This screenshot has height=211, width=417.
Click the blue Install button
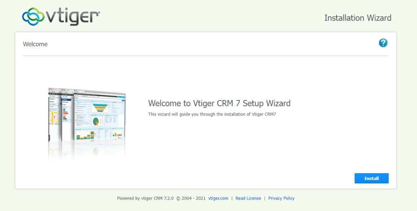371,178
